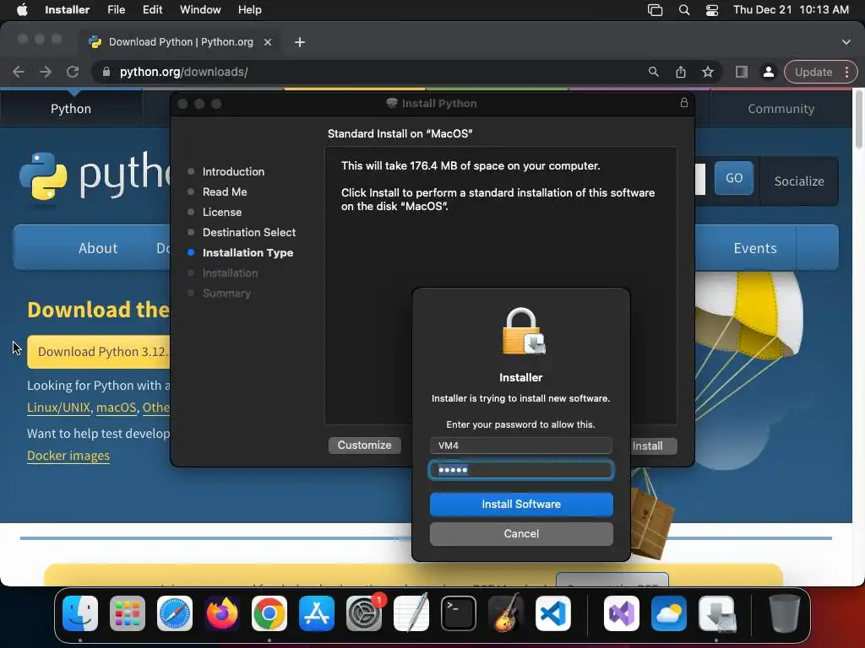The height and width of the screenshot is (648, 865).
Task: Open the cloud weather app in Dock
Action: (x=669, y=613)
